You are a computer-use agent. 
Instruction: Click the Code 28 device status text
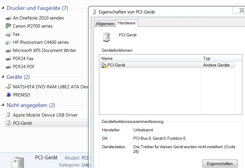point(184,149)
